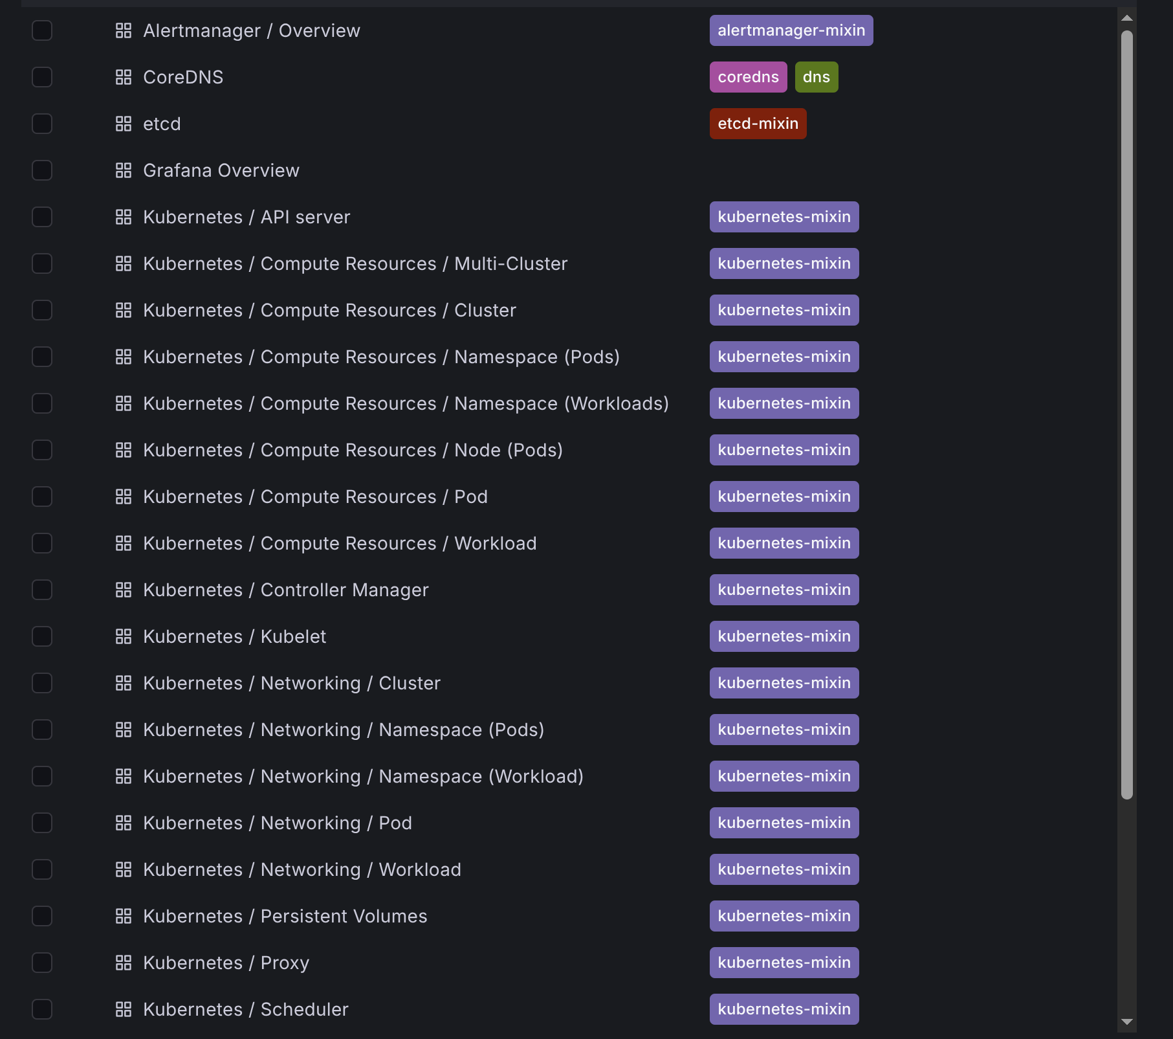Open the Kubernetes / Compute Resources / Pod dashboard
The image size is (1173, 1039).
pos(315,497)
